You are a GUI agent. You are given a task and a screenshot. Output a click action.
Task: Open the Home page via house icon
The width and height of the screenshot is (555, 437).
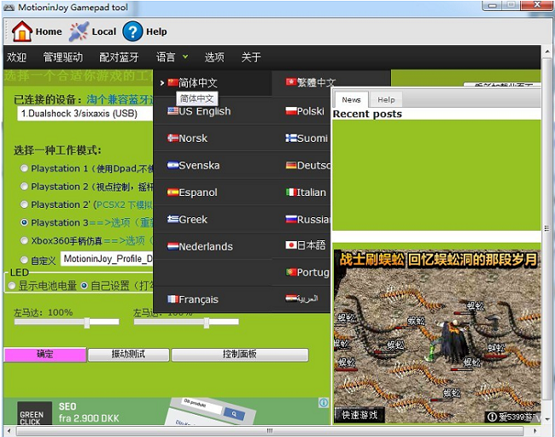[x=22, y=32]
